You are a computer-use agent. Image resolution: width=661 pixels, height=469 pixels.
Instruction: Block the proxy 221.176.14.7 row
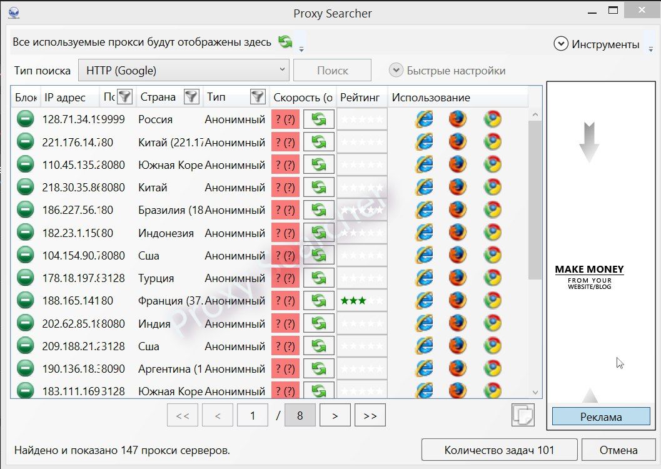click(25, 142)
